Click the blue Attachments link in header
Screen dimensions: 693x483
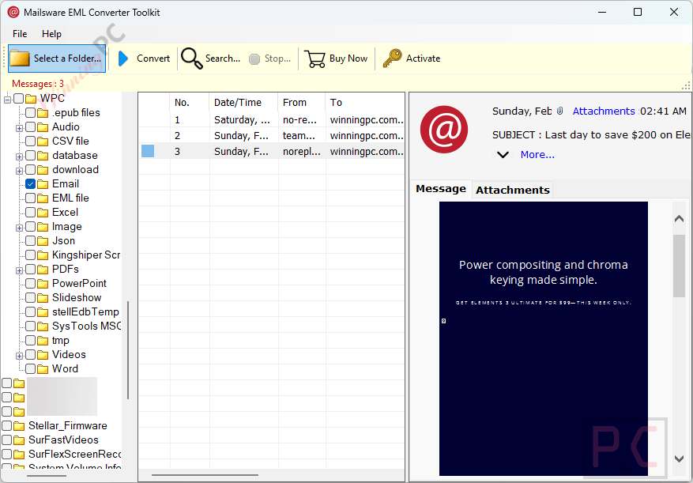[604, 111]
